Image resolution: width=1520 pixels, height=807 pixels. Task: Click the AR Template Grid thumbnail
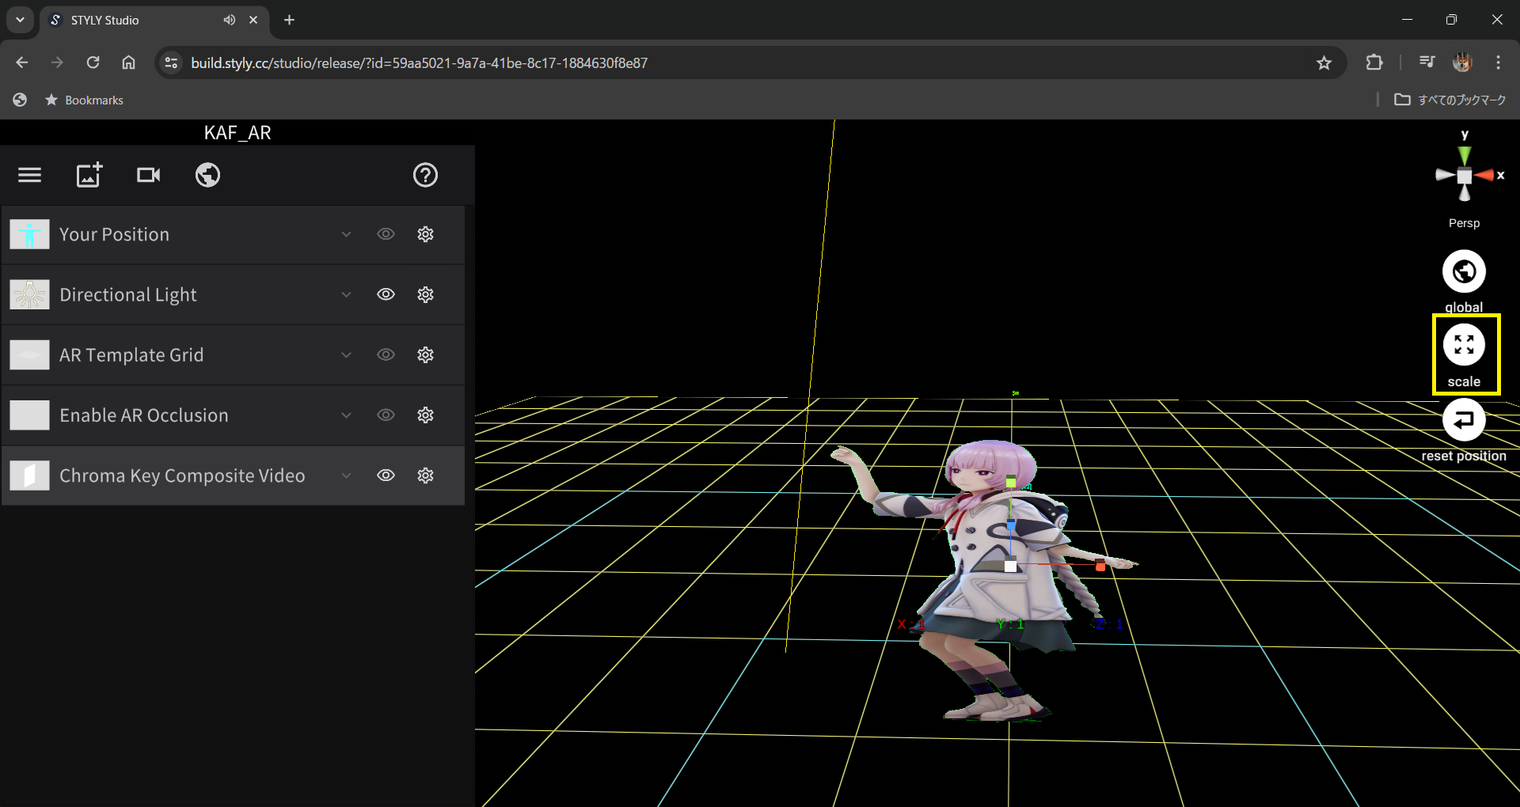[x=29, y=354]
